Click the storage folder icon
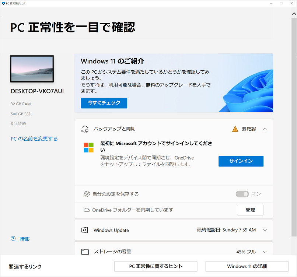This screenshot has width=297, height=277. click(85, 252)
